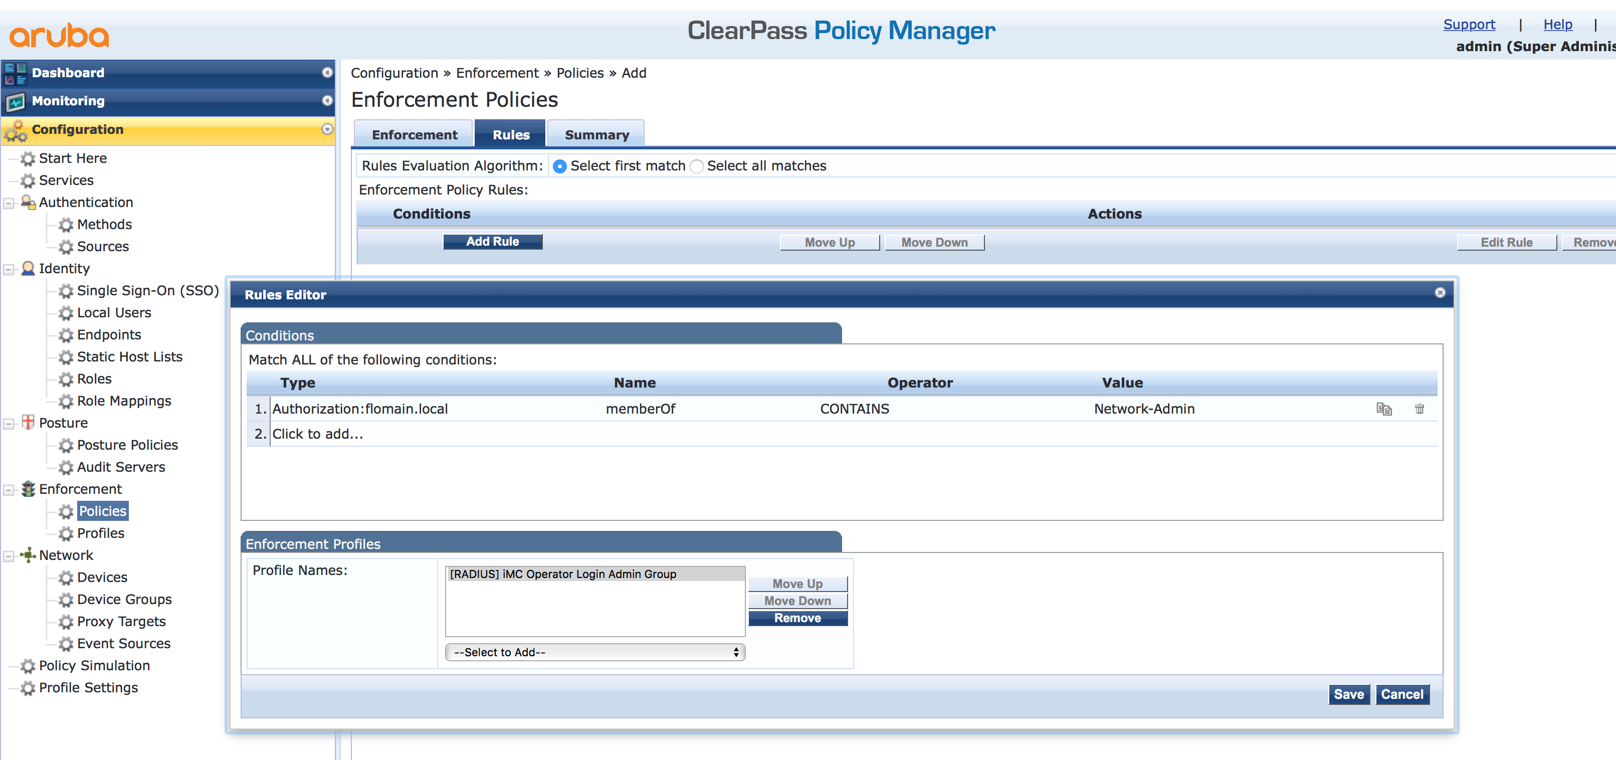Image resolution: width=1616 pixels, height=760 pixels.
Task: Click the Identity person icon in sidebar
Action: pos(28,269)
